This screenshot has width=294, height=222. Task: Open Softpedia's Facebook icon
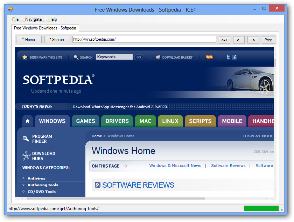click(x=234, y=57)
